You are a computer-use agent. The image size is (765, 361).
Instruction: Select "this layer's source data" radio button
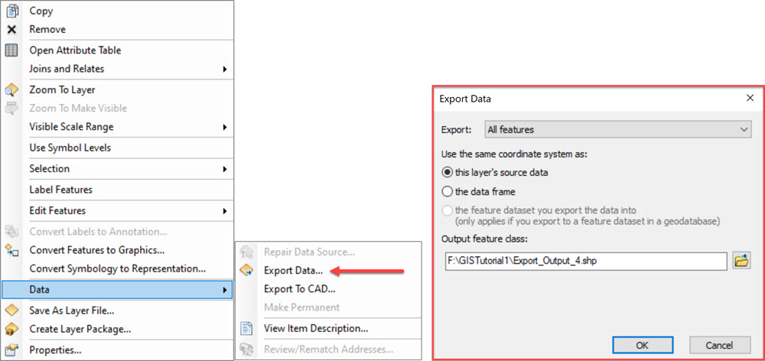pos(447,172)
